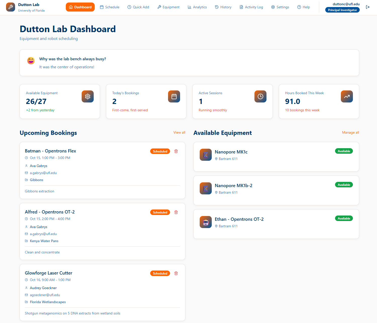The image size is (377, 323).
Task: Go to Quick Add page
Action: (138, 7)
